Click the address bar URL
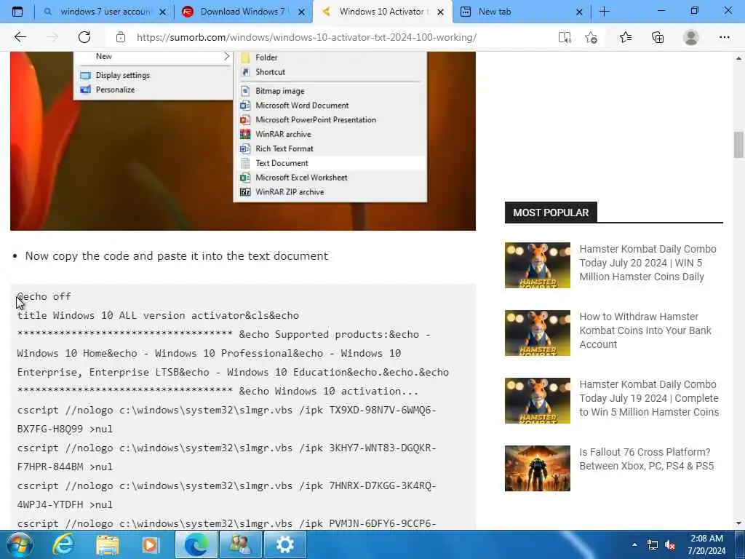This screenshot has height=559, width=745. [306, 37]
